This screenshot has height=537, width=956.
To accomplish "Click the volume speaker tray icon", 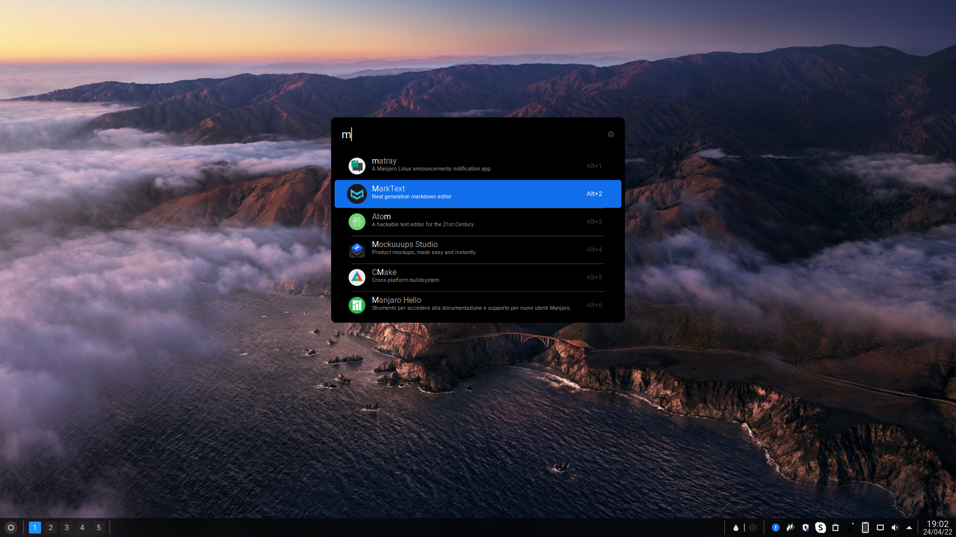I will [x=895, y=528].
